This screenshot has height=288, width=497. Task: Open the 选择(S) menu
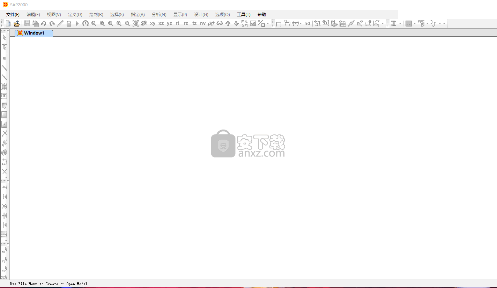point(117,14)
